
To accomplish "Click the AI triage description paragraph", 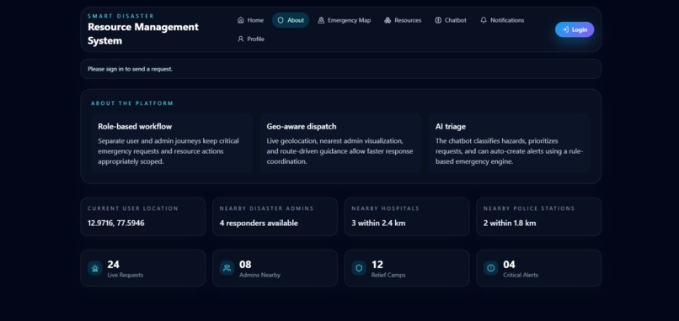I will pyautogui.click(x=509, y=151).
